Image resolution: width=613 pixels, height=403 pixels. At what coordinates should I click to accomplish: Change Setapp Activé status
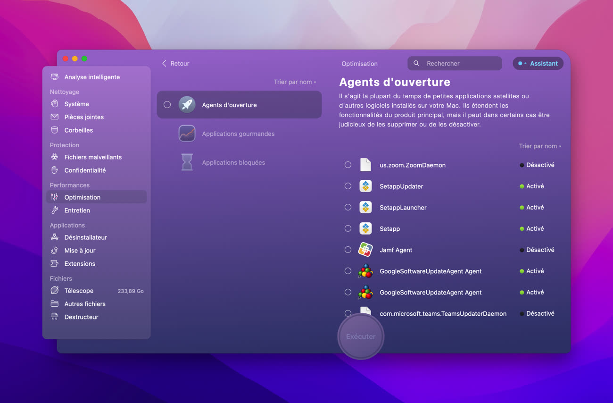click(x=532, y=228)
